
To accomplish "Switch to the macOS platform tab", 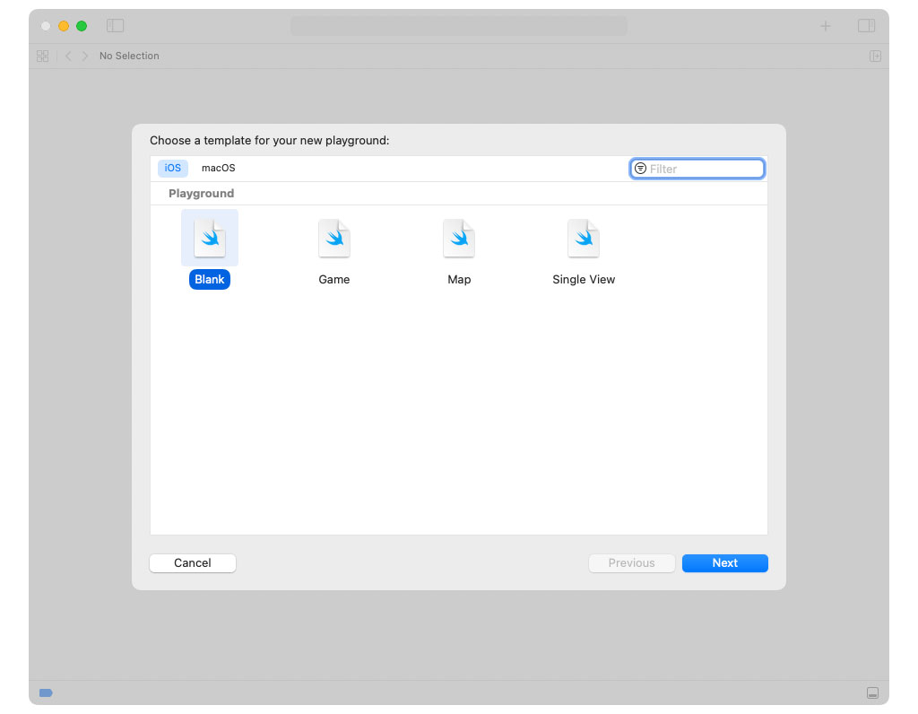I will point(219,168).
